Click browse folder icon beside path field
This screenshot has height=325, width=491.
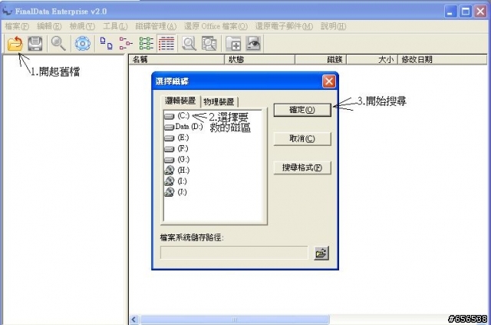pyautogui.click(x=321, y=253)
